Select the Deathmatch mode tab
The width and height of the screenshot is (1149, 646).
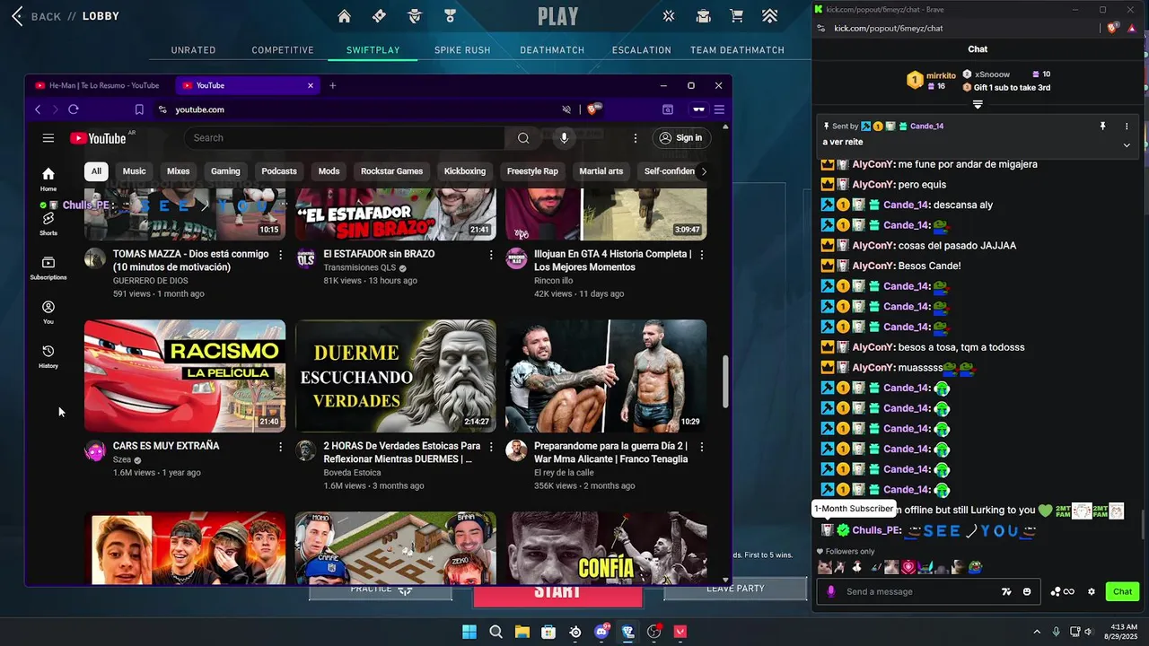point(552,50)
